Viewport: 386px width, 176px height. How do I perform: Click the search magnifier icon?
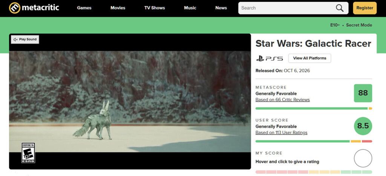(x=340, y=8)
